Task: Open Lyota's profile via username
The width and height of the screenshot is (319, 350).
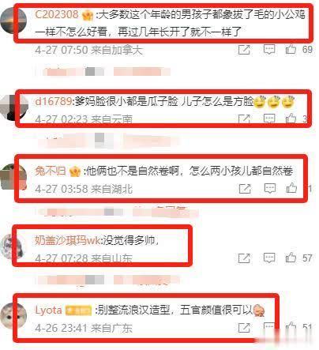Action: pos(48,310)
